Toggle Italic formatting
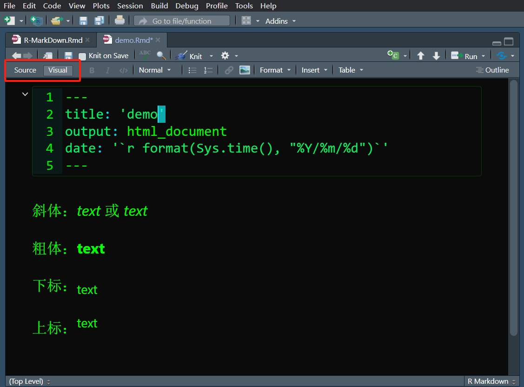The height and width of the screenshot is (387, 524). 107,70
